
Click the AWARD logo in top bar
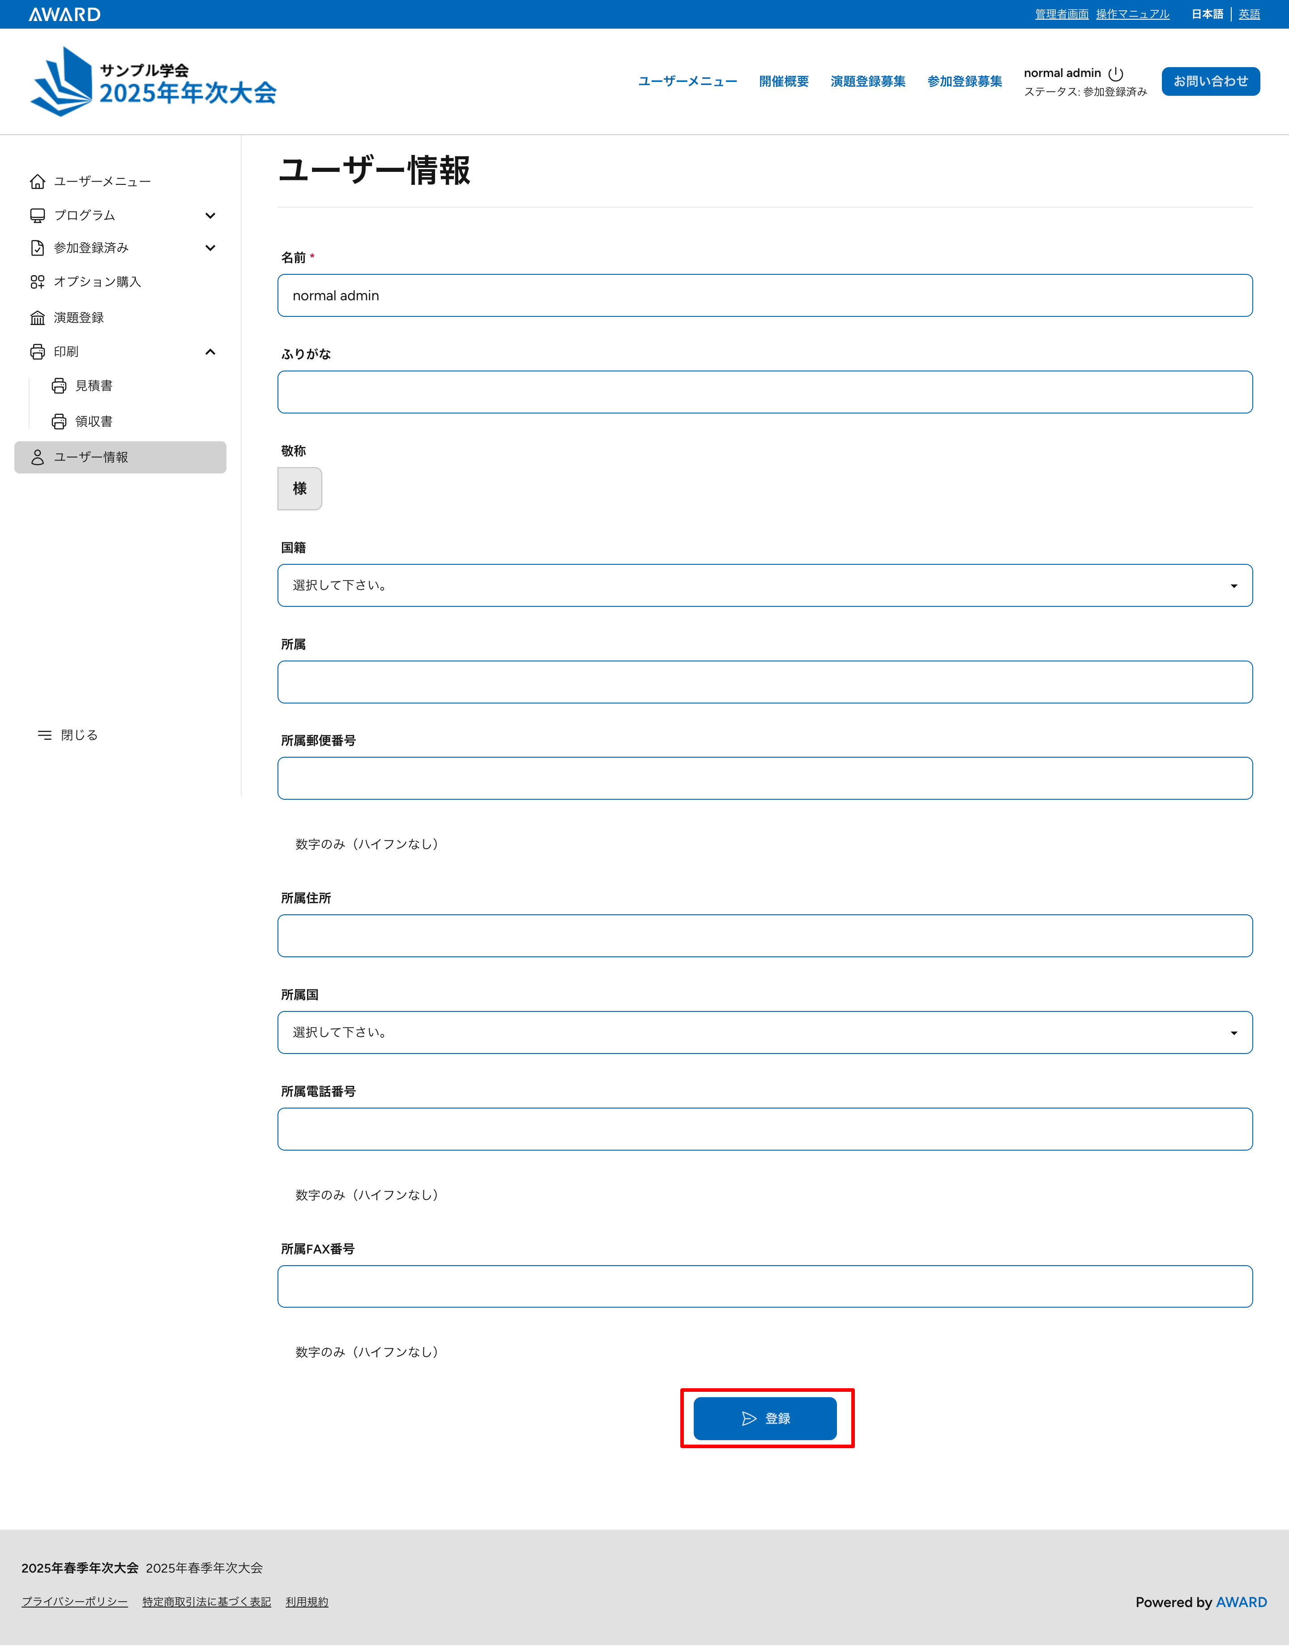point(64,14)
